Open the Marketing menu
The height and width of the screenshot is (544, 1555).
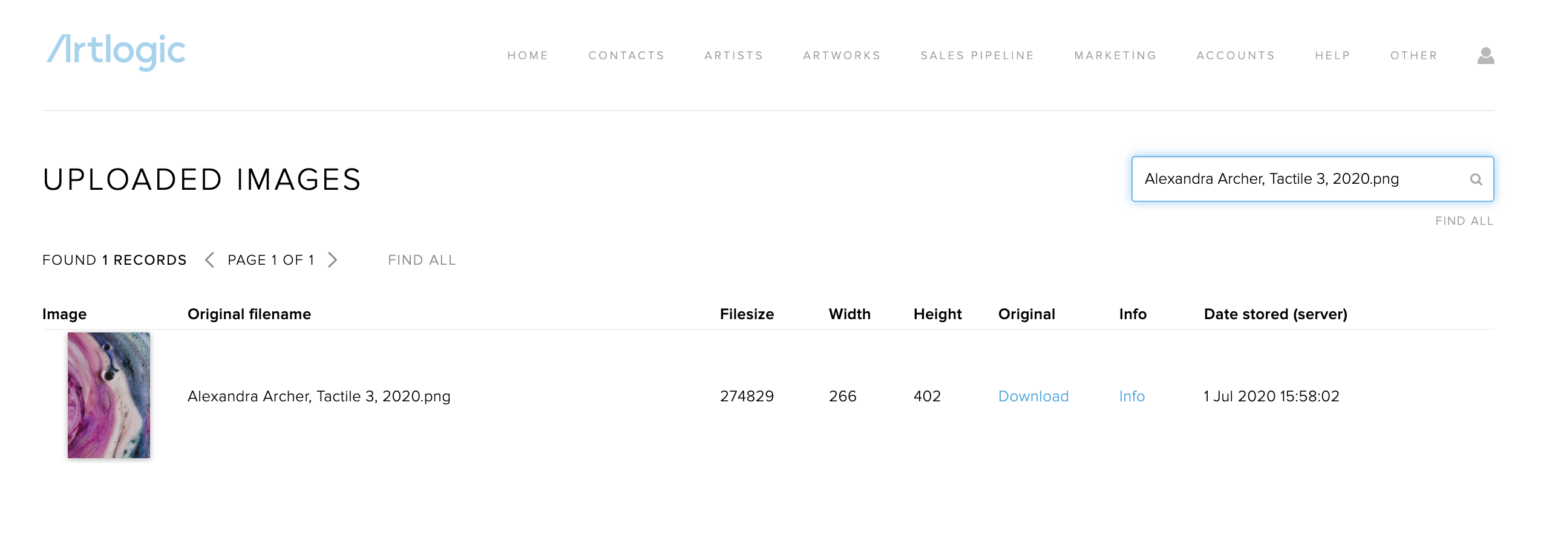(x=1115, y=56)
